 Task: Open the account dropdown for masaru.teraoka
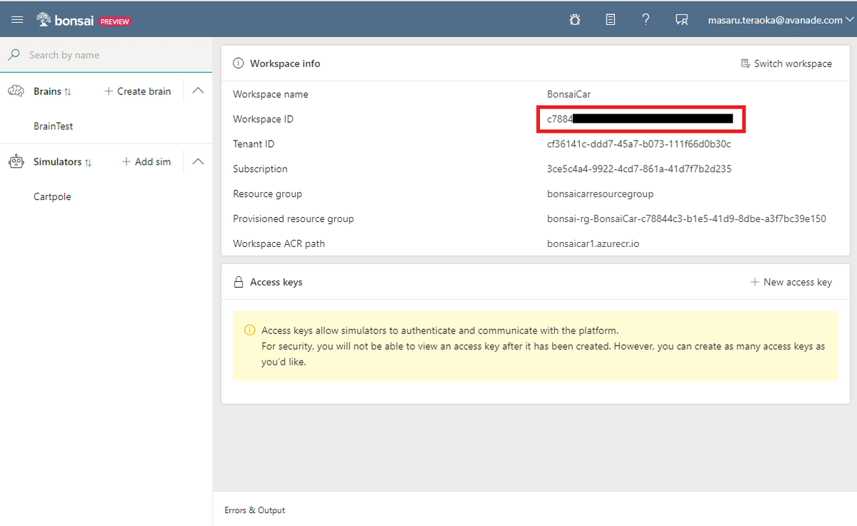pos(781,20)
